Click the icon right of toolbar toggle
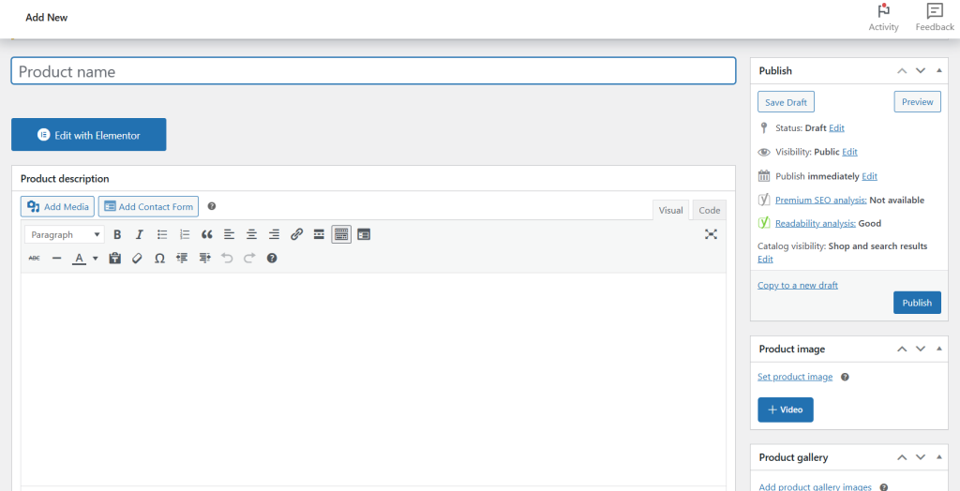 tap(364, 234)
